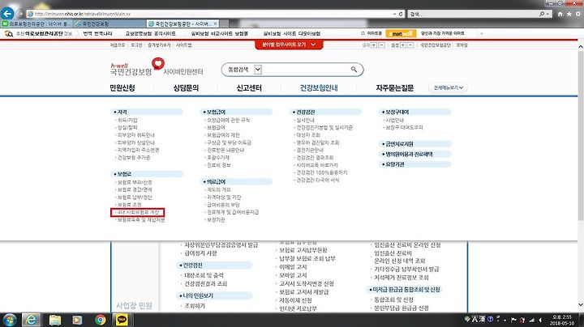Click the 음성 minus button
Viewport: 584px width, 327px height.
click(x=410, y=45)
